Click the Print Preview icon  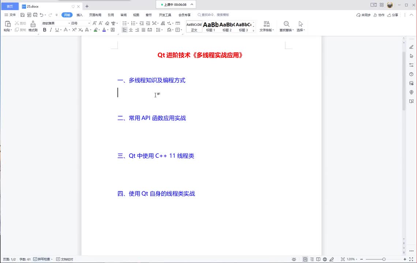point(35,15)
